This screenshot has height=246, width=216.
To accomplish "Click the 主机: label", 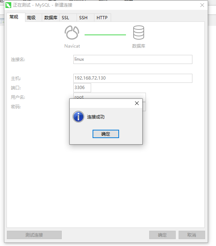I will [x=16, y=78].
